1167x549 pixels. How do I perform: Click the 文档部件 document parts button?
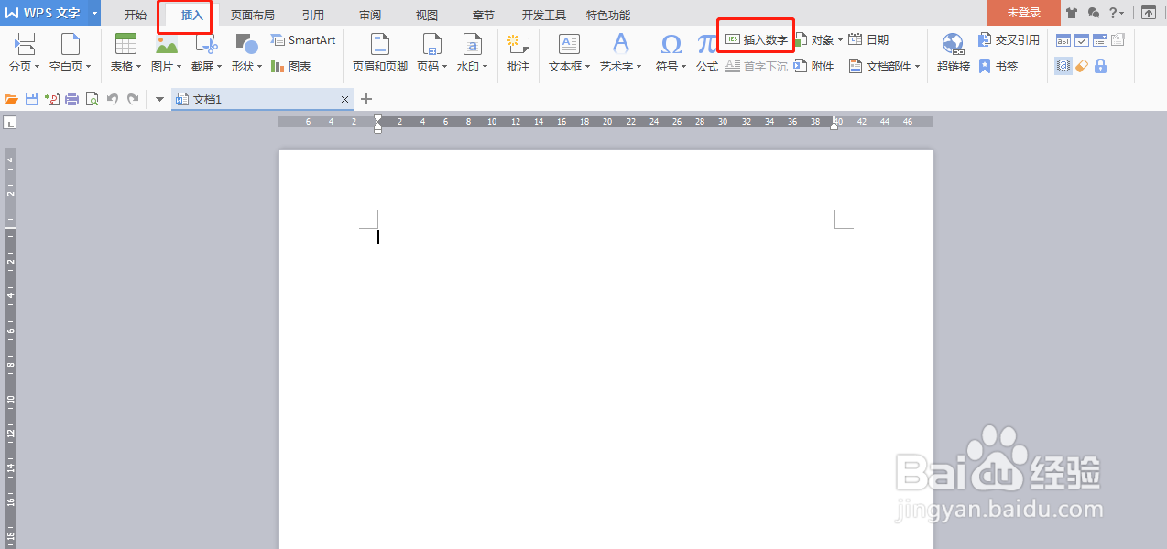(x=884, y=67)
